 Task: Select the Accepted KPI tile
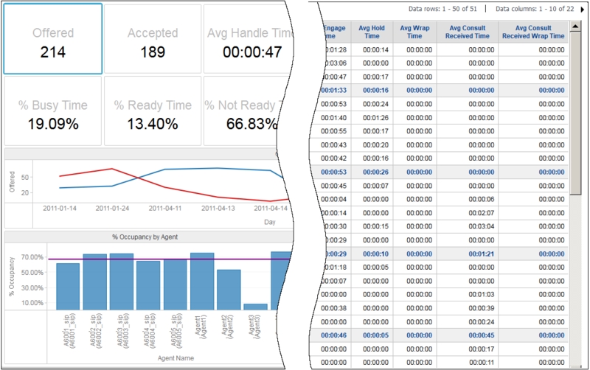153,38
